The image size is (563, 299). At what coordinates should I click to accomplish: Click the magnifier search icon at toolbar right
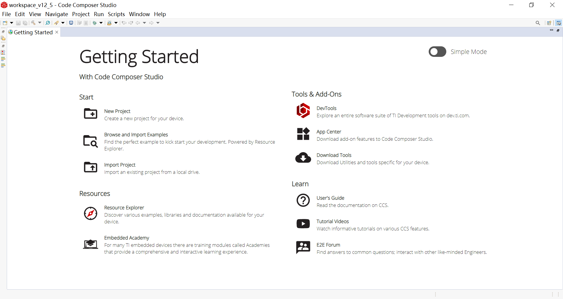pyautogui.click(x=538, y=23)
